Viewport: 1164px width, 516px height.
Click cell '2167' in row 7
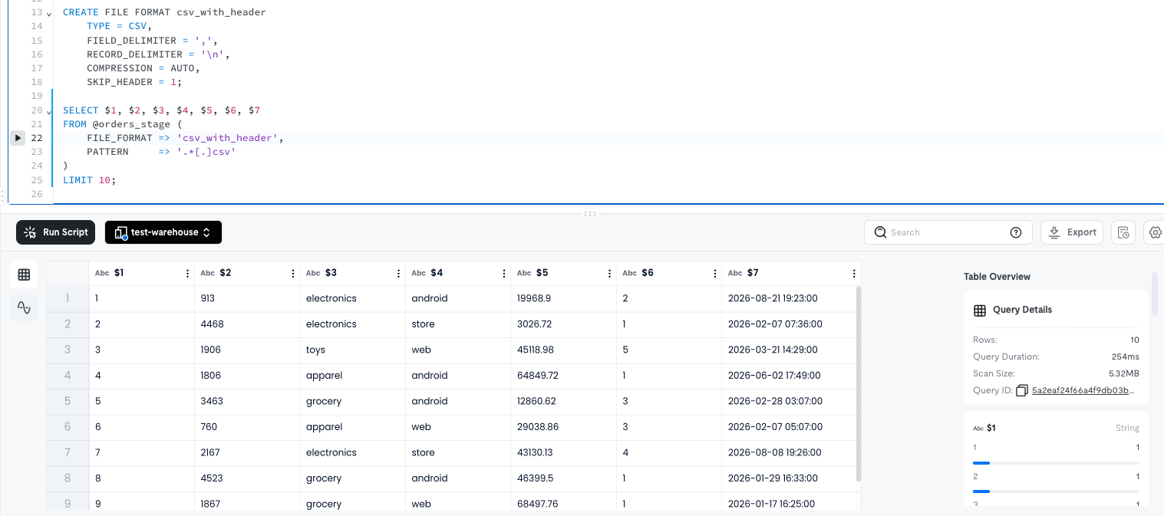pos(247,452)
